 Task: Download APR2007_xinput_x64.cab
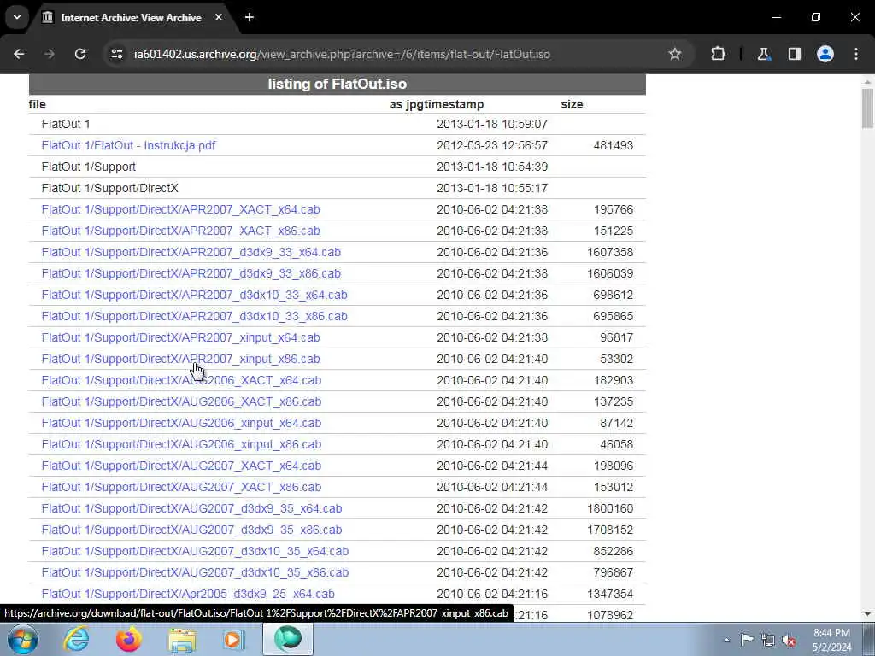point(181,338)
